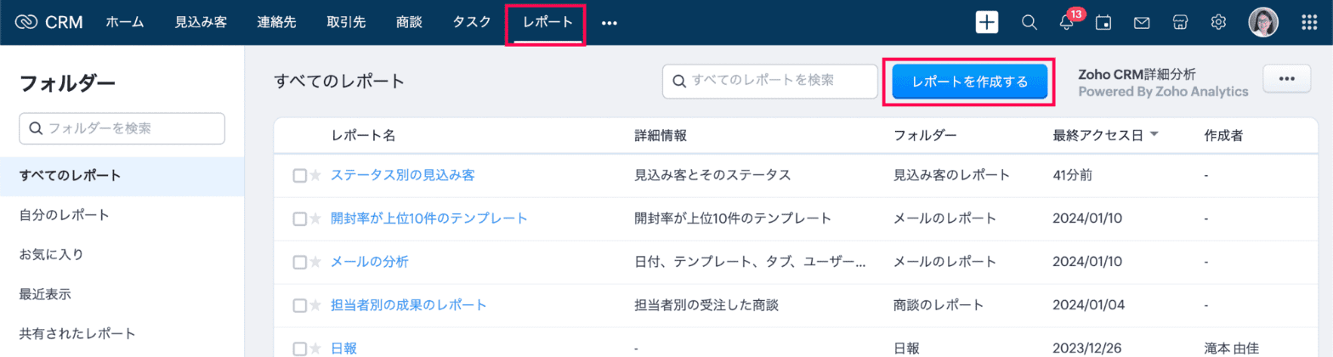Screen dimensions: 1333x357
Task: Open the apps grid launcher icon
Action: [x=1310, y=23]
